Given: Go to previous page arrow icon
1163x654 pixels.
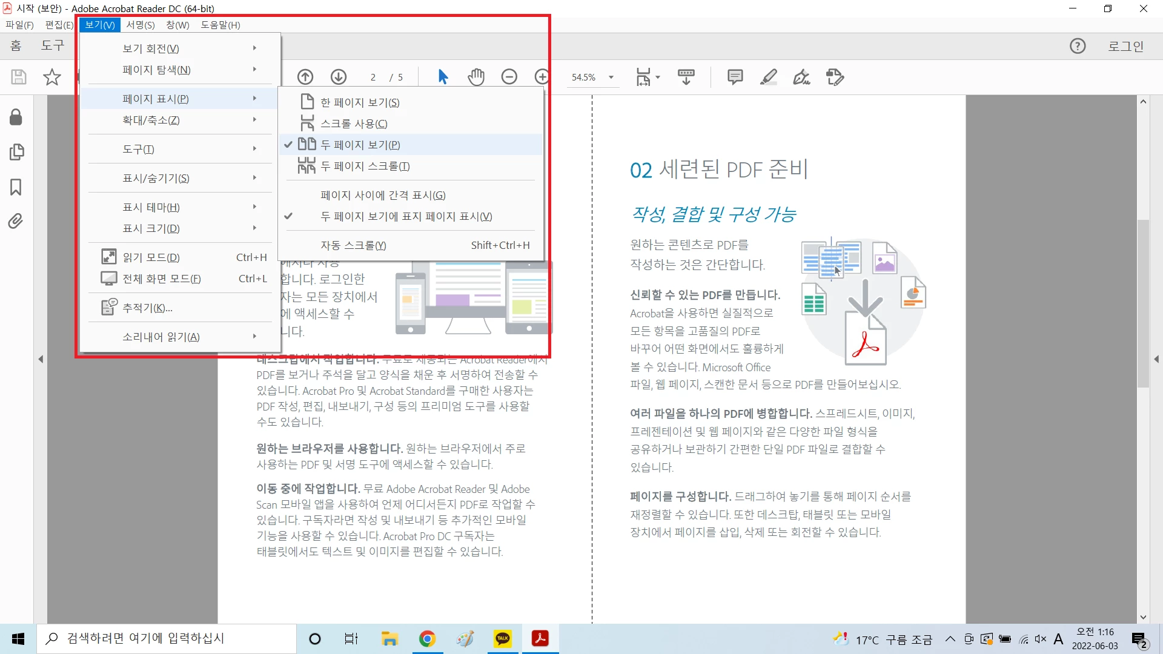Looking at the screenshot, I should 305,77.
